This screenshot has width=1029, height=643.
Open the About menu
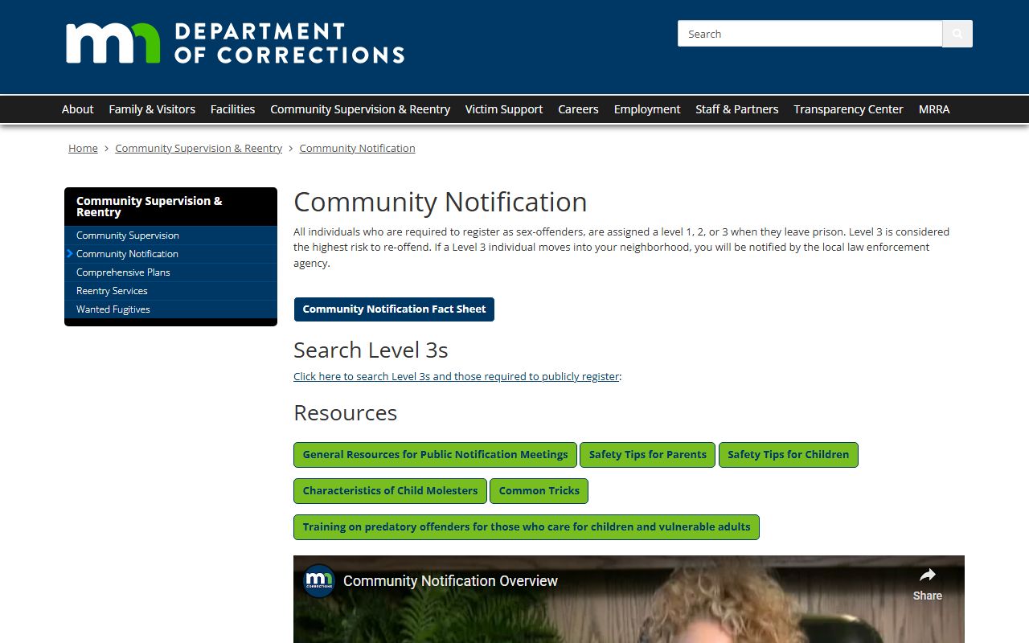[x=78, y=109]
